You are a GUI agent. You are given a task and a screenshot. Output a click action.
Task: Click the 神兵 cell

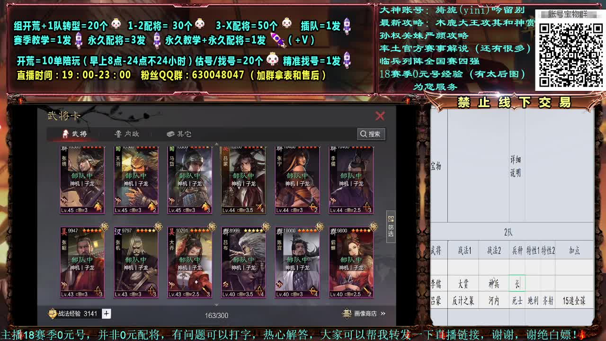pyautogui.click(x=494, y=284)
